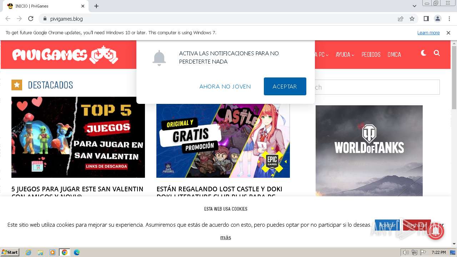Click the network tray icon
457x257 pixels.
click(x=415, y=252)
